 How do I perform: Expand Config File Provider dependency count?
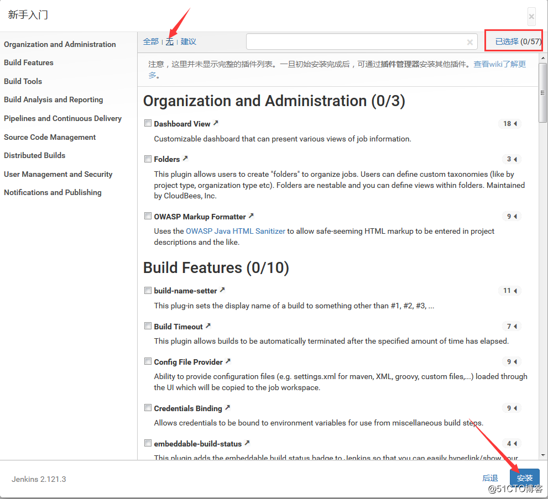point(512,362)
